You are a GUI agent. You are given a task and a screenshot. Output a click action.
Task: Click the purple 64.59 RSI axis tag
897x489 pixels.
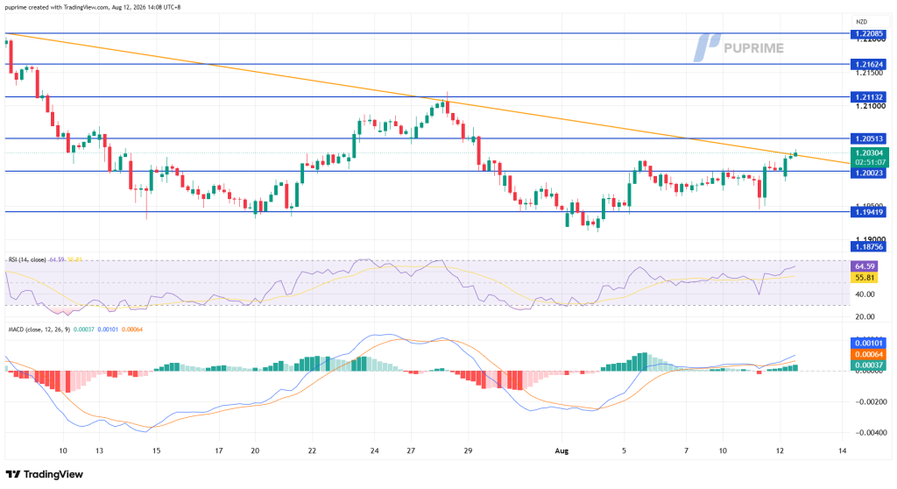coord(865,266)
